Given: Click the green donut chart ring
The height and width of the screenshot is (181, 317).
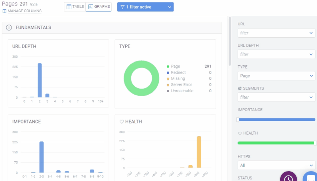Looking at the screenshot, I should pos(127,78).
